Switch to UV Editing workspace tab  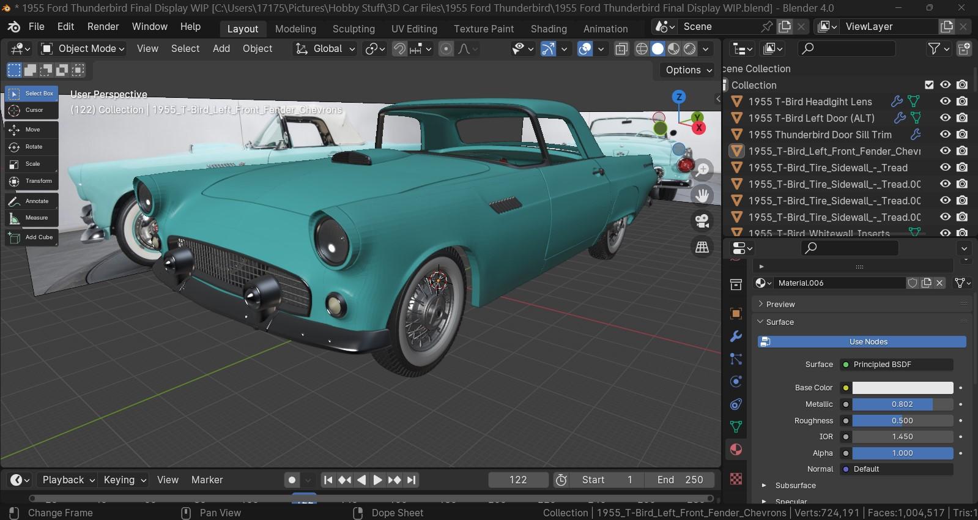(414, 29)
